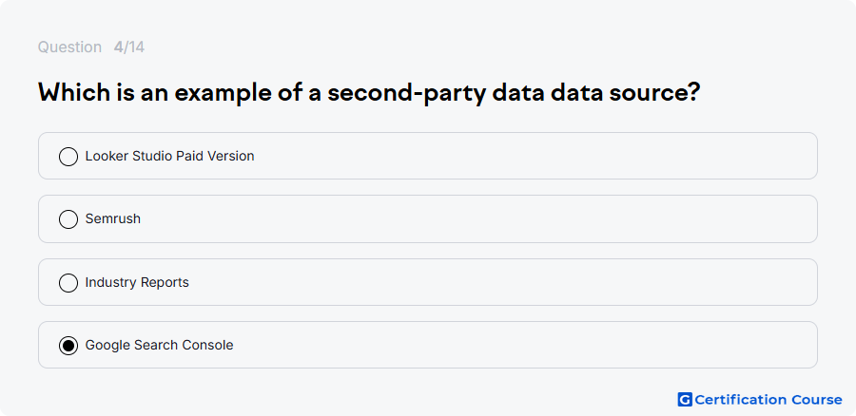Choose the Semrush radio button
Viewport: 856px width, 416px height.
(x=68, y=219)
